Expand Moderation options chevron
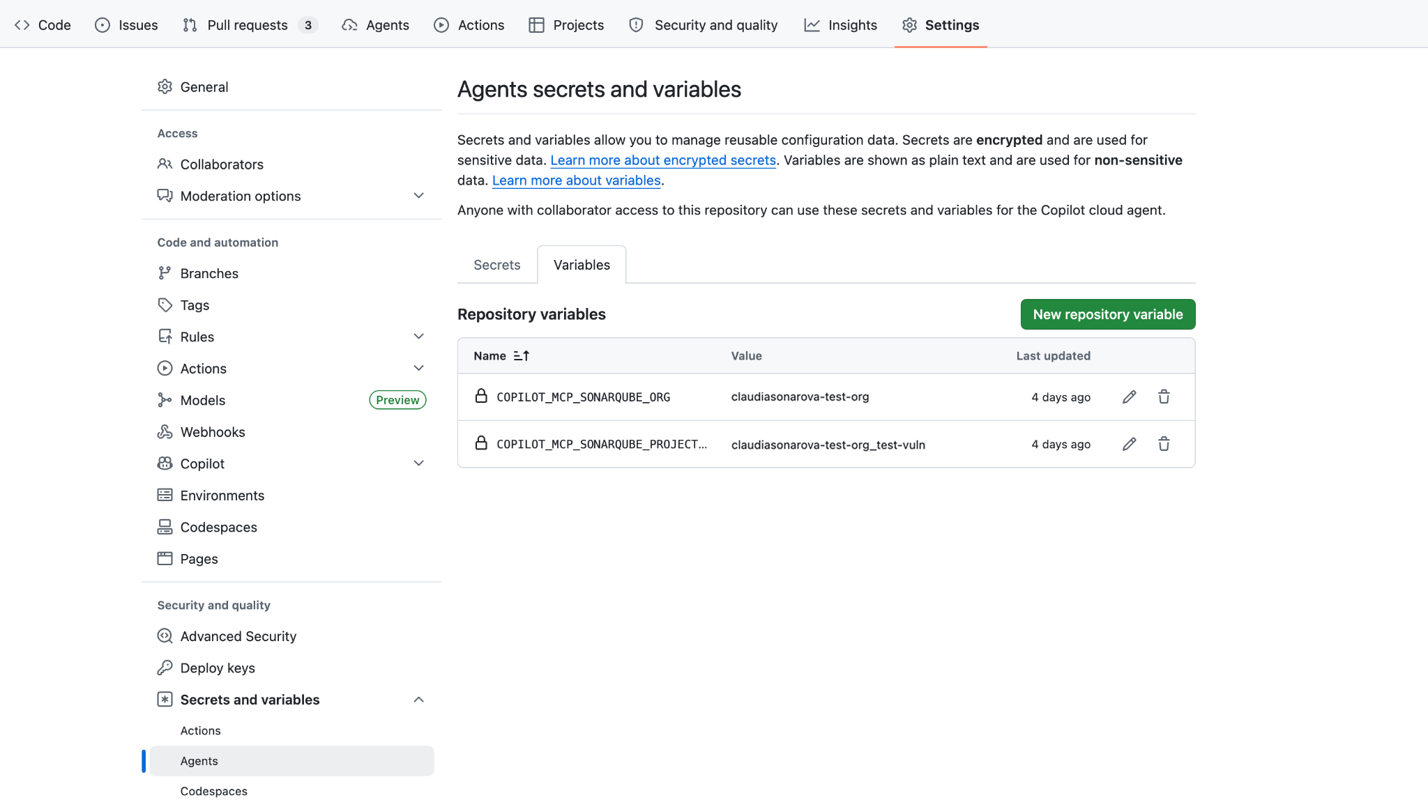This screenshot has height=807, width=1428. coord(419,196)
